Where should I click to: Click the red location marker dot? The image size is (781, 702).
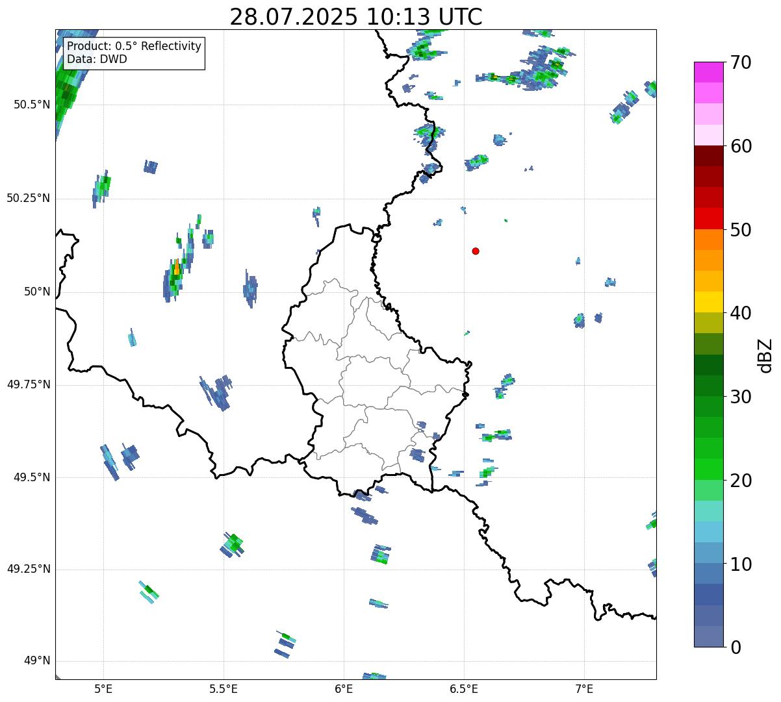[476, 251]
